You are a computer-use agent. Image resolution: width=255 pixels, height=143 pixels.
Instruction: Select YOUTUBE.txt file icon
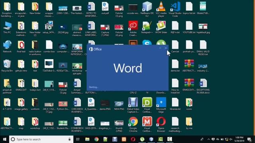point(189,27)
